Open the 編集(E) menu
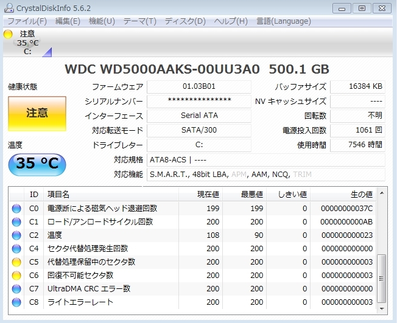This screenshot has height=323, width=397. tap(68, 21)
